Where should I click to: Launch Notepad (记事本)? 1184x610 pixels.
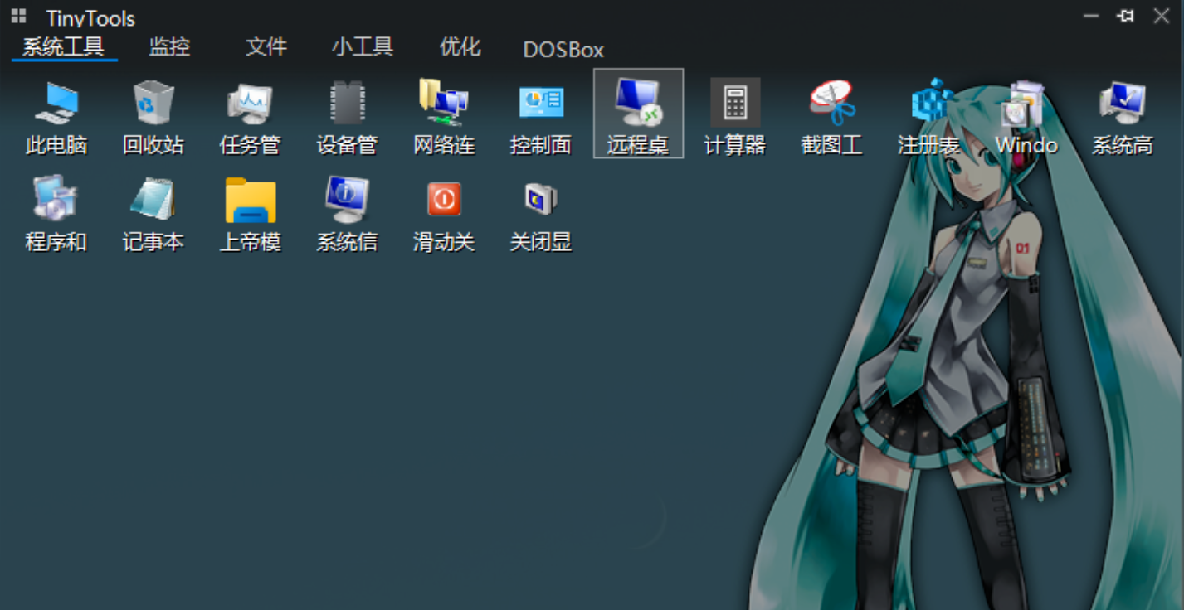tap(153, 213)
